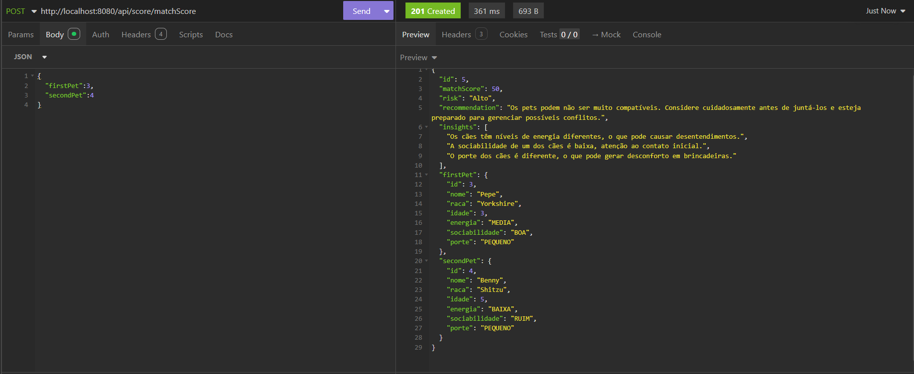914x374 pixels.
Task: Click the 201 Created status badge
Action: pyautogui.click(x=432, y=11)
